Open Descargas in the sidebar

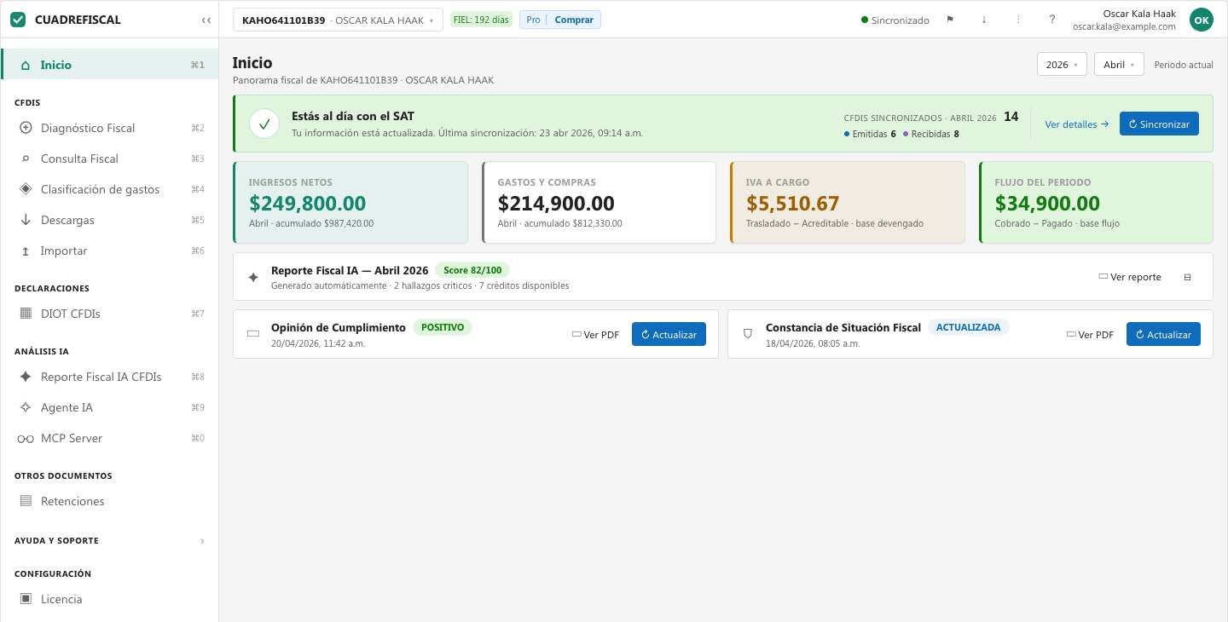click(109, 220)
